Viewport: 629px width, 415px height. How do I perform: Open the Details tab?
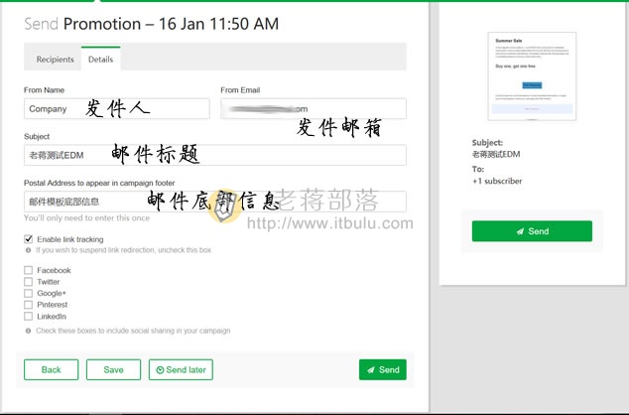[100, 59]
